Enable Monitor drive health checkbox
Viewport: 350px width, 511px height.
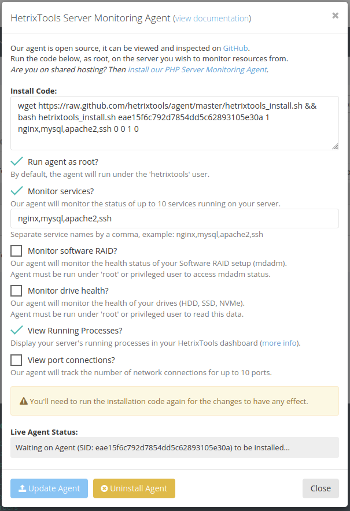point(16,291)
